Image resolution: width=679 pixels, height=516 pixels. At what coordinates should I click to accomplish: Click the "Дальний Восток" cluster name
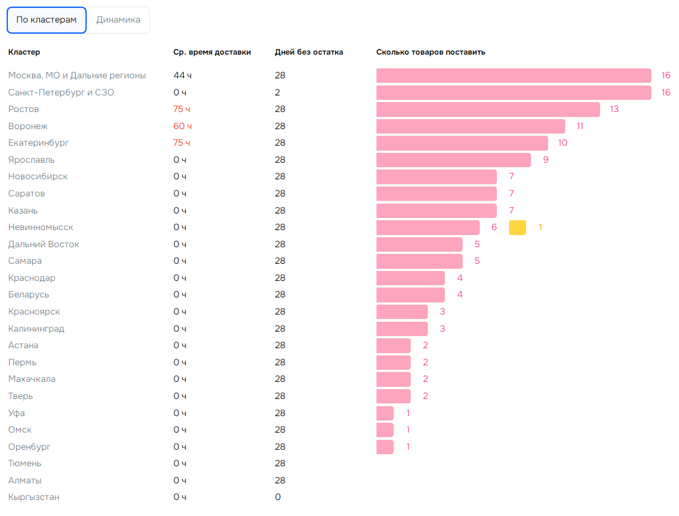click(x=44, y=244)
